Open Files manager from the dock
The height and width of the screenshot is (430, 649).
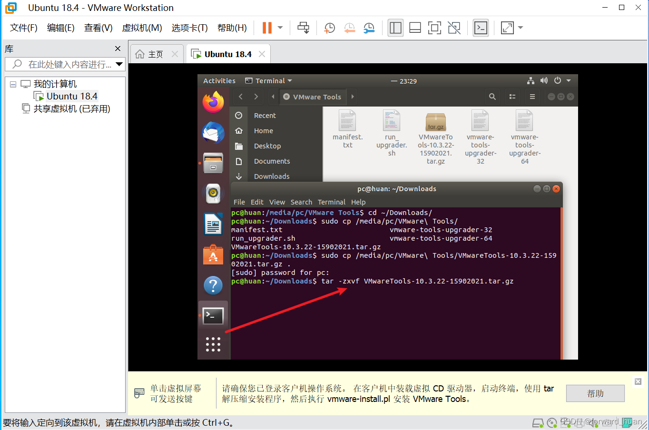213,163
